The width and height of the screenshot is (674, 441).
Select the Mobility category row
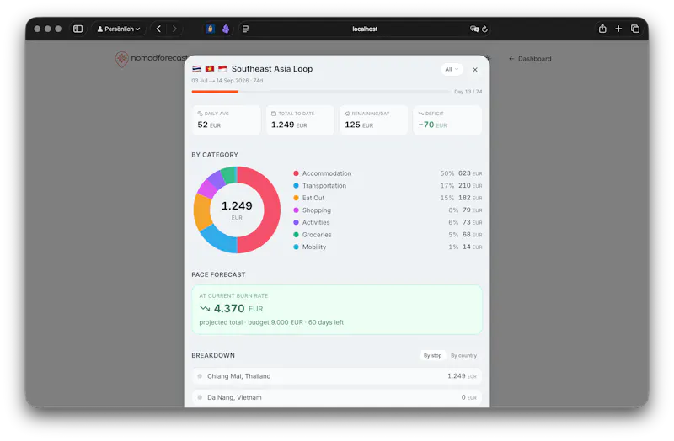(x=388, y=247)
